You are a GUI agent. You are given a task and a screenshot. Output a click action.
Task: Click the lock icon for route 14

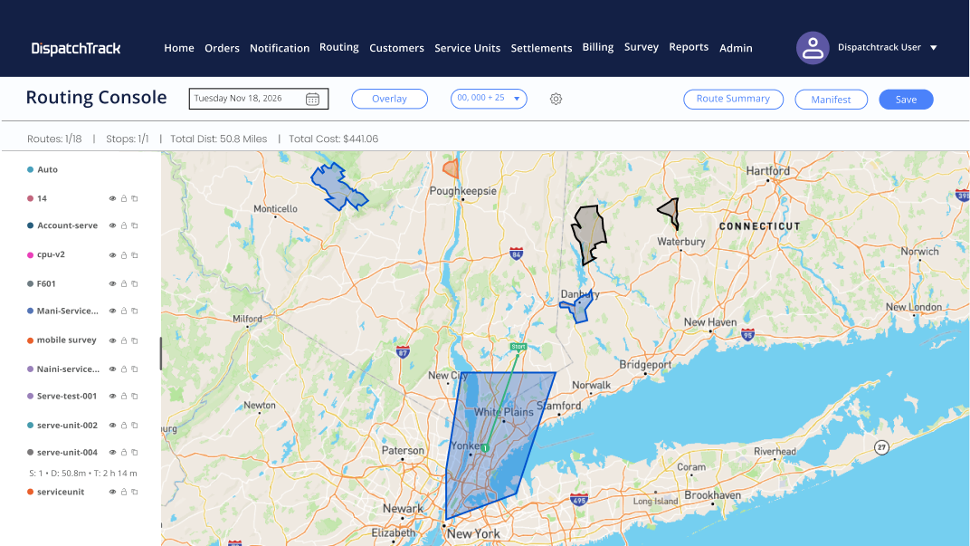pyautogui.click(x=124, y=198)
